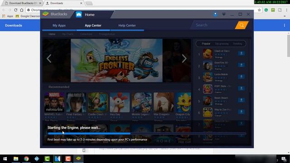This screenshot has height=163, width=290.
Task: Click the BlueStacks logo icon
Action: (45, 14)
